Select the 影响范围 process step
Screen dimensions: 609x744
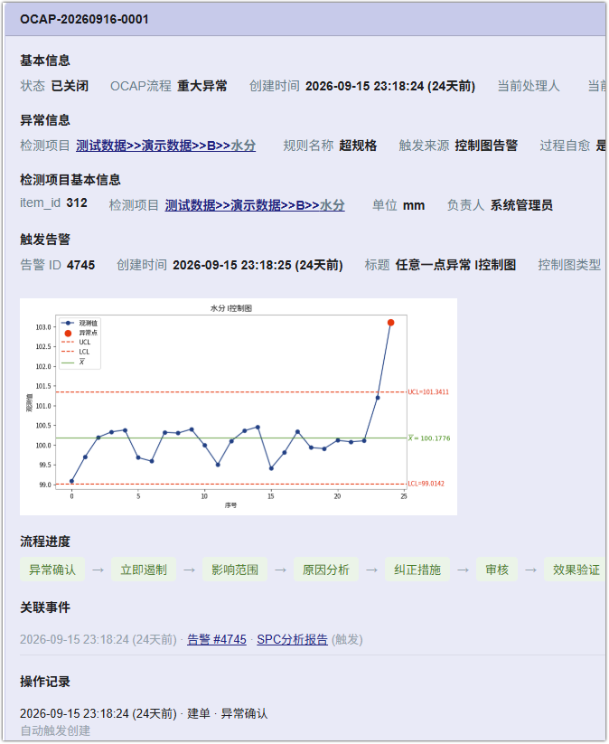click(x=235, y=570)
